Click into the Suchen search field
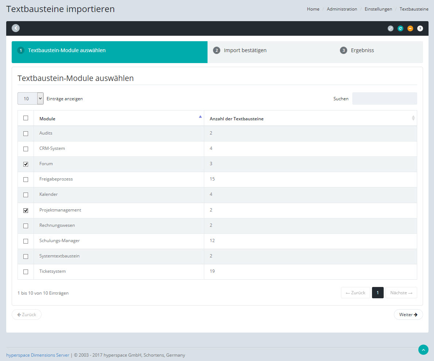This screenshot has width=434, height=361. (384, 98)
